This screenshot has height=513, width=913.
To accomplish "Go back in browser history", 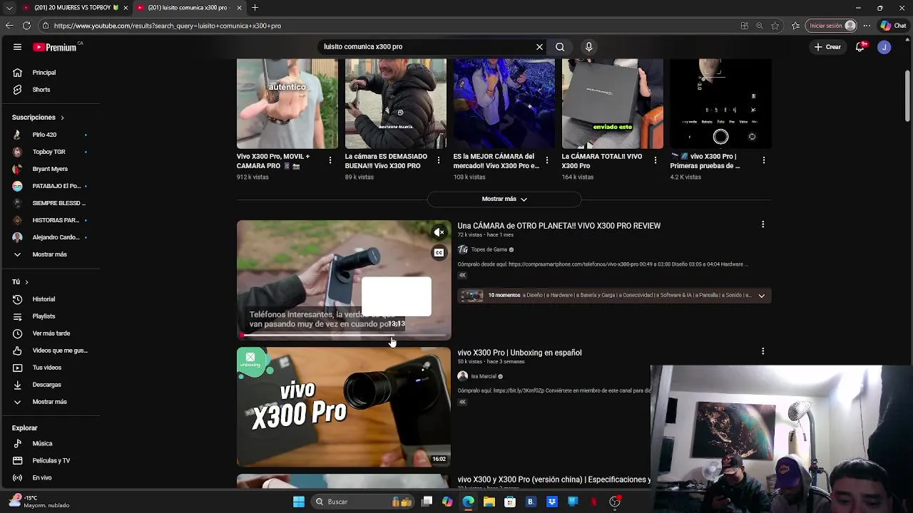I will [9, 26].
